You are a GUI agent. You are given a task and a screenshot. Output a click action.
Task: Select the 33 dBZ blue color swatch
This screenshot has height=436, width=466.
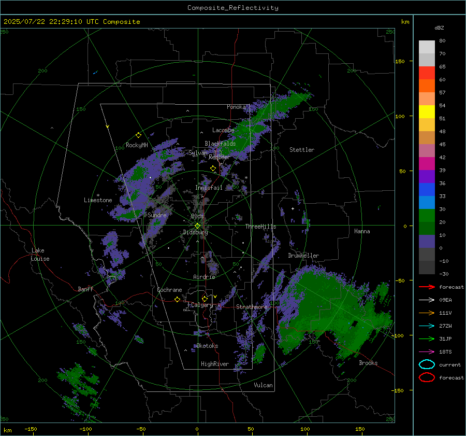[x=427, y=189]
